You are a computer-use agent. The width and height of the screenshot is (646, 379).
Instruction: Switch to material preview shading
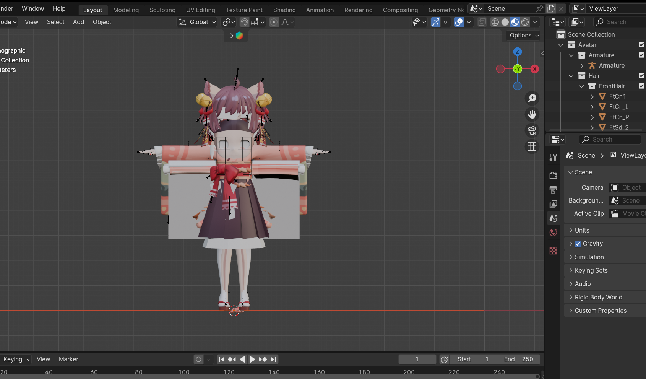515,22
